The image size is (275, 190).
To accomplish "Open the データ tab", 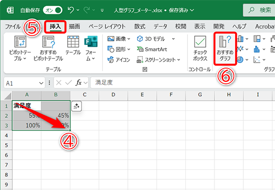I will point(160,26).
